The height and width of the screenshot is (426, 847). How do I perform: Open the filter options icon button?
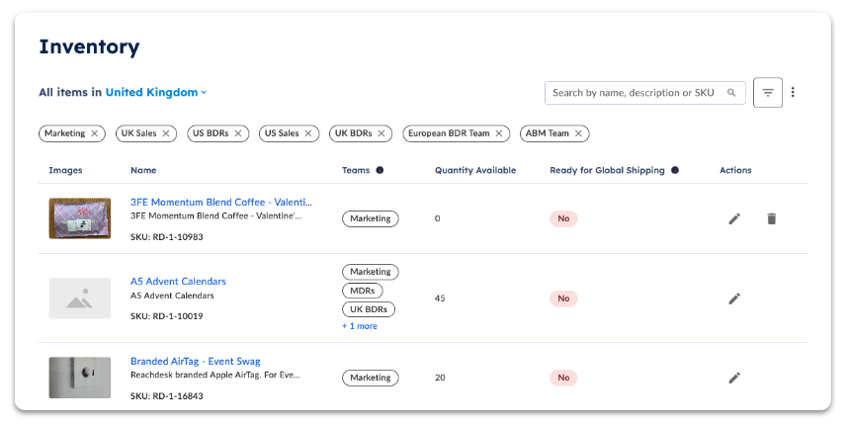[768, 93]
